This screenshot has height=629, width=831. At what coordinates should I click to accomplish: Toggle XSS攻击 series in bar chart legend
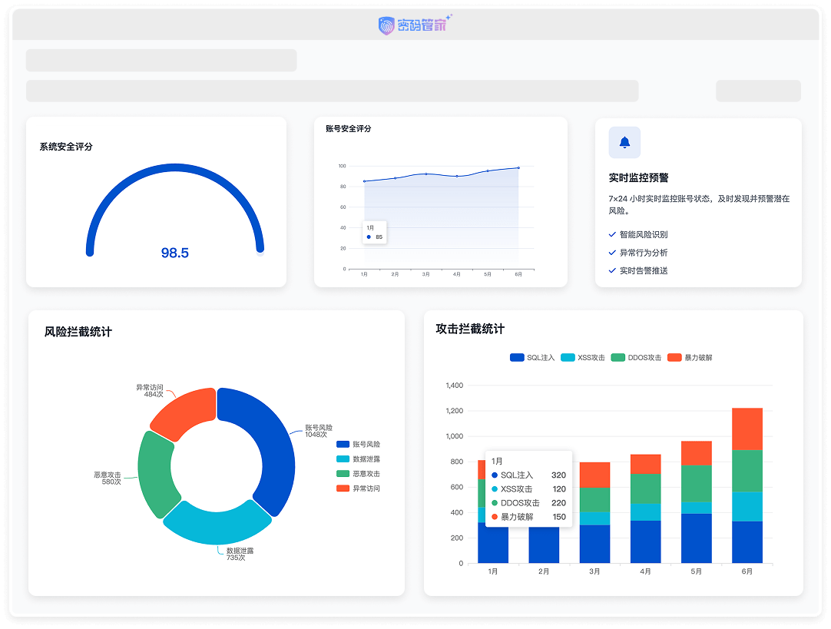coord(582,358)
